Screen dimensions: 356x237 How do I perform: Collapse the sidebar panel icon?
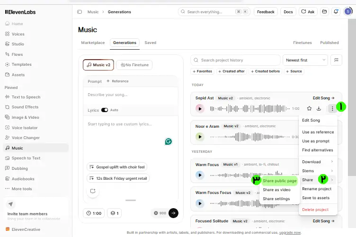tap(80, 12)
